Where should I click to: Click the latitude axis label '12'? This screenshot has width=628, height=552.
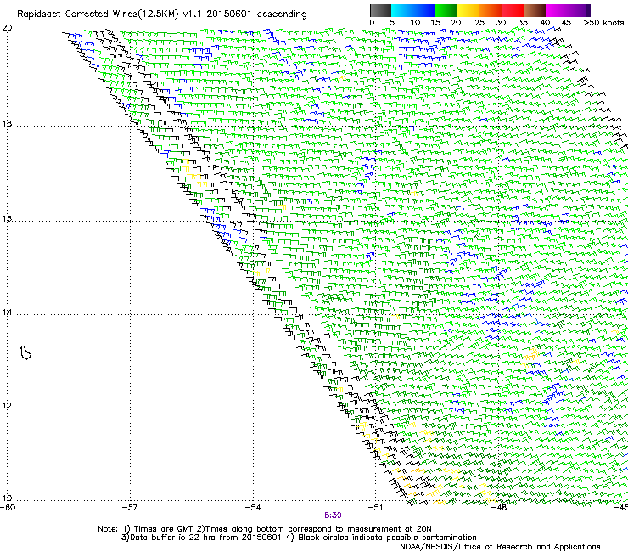tap(7, 406)
